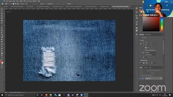
Task: Select the Clone Stamp tool
Action: pyautogui.click(x=2, y=30)
